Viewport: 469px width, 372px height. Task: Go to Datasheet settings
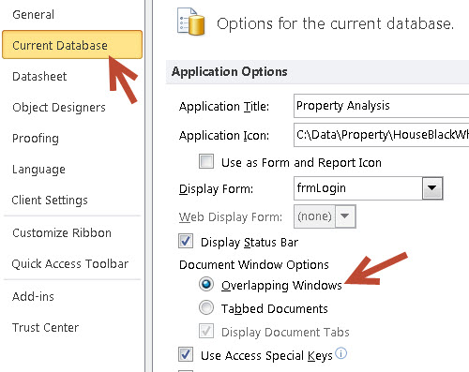[x=39, y=76]
